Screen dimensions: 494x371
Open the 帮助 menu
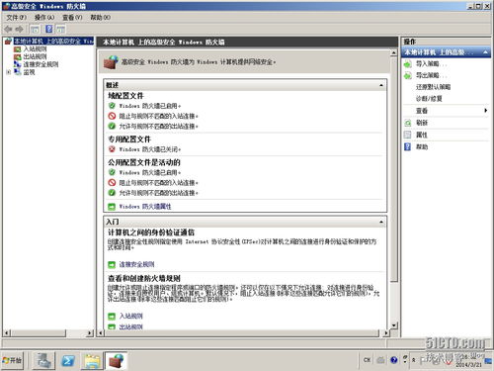click(100, 17)
